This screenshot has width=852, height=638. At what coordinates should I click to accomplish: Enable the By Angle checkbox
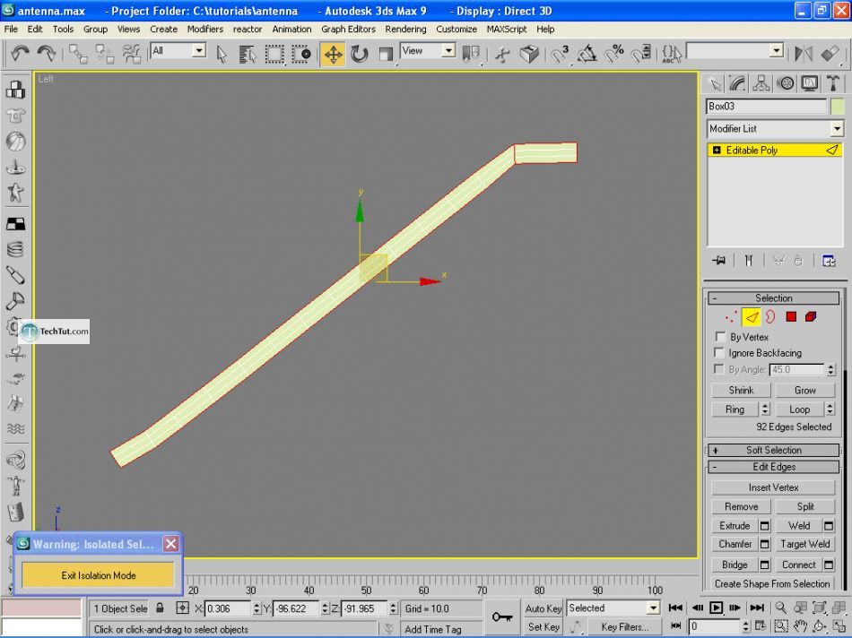(x=719, y=369)
